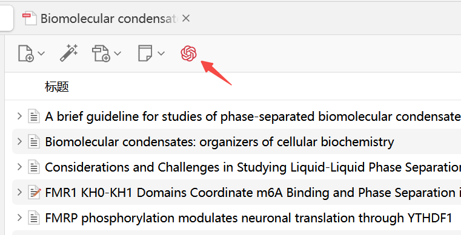Click the PDF icon on the tab
461x235 pixels.
point(30,19)
